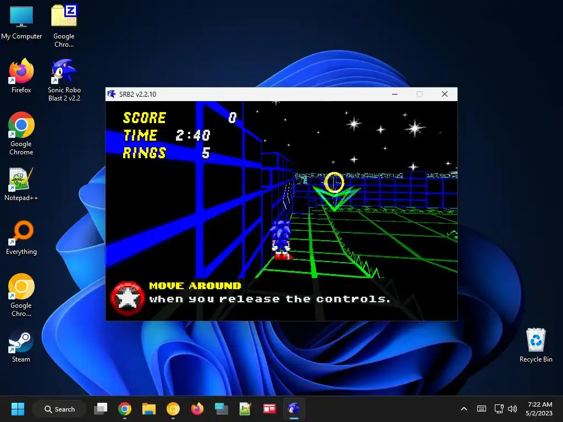Minimize the SRB2 v2.2.10 window
The image size is (563, 422).
pyautogui.click(x=395, y=94)
